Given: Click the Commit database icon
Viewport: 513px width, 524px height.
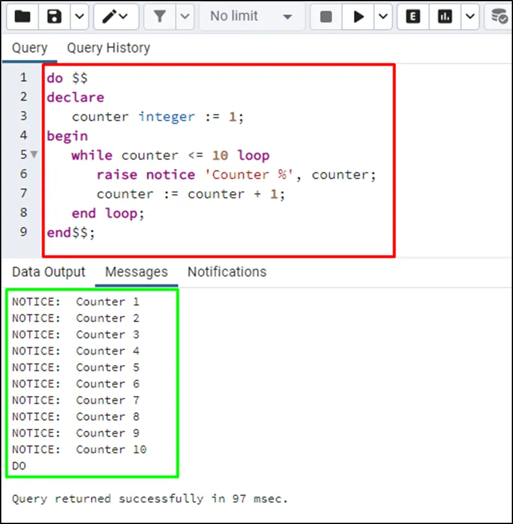Looking at the screenshot, I should (x=499, y=17).
